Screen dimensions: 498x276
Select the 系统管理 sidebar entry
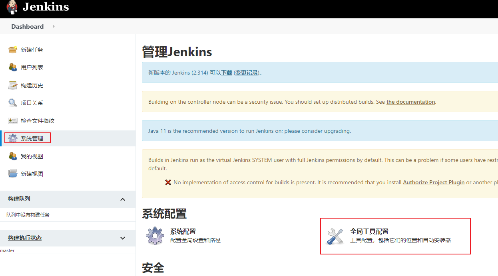pos(32,138)
